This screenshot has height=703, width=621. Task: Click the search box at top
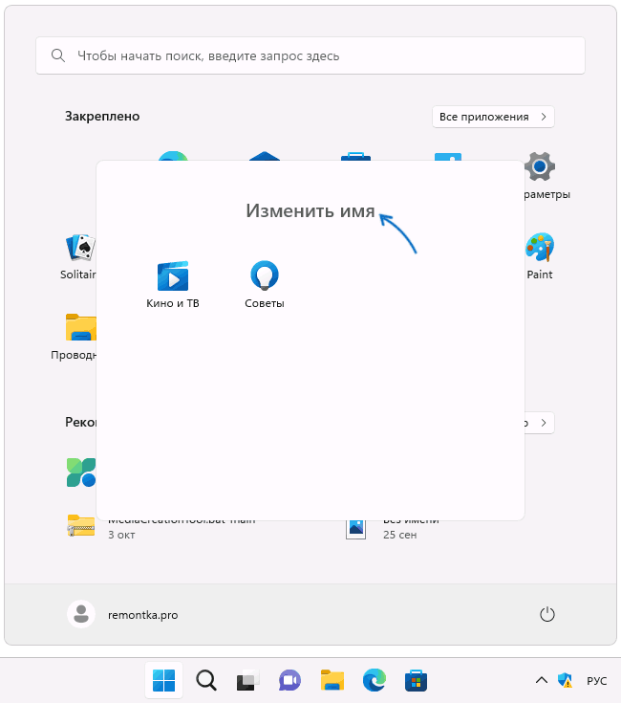click(x=310, y=56)
